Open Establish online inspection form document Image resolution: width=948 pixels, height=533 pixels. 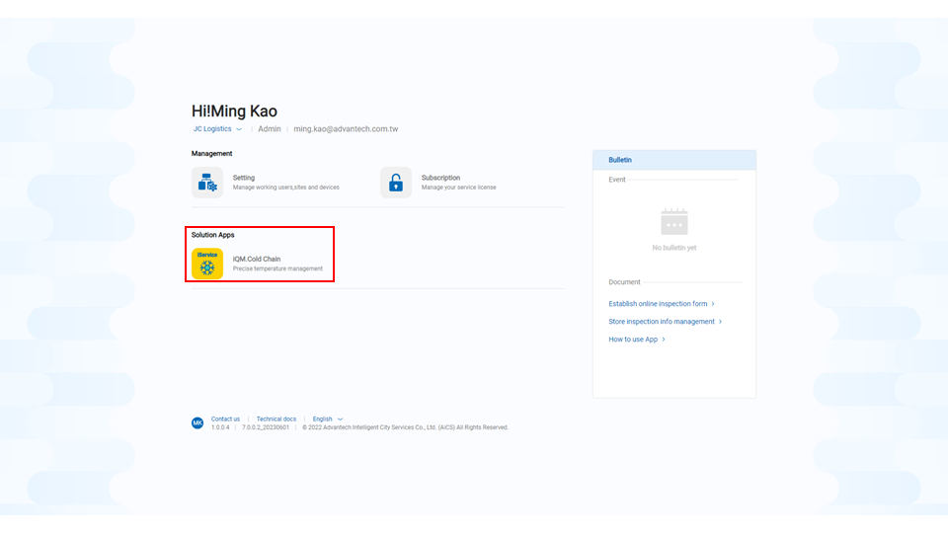pyautogui.click(x=658, y=304)
